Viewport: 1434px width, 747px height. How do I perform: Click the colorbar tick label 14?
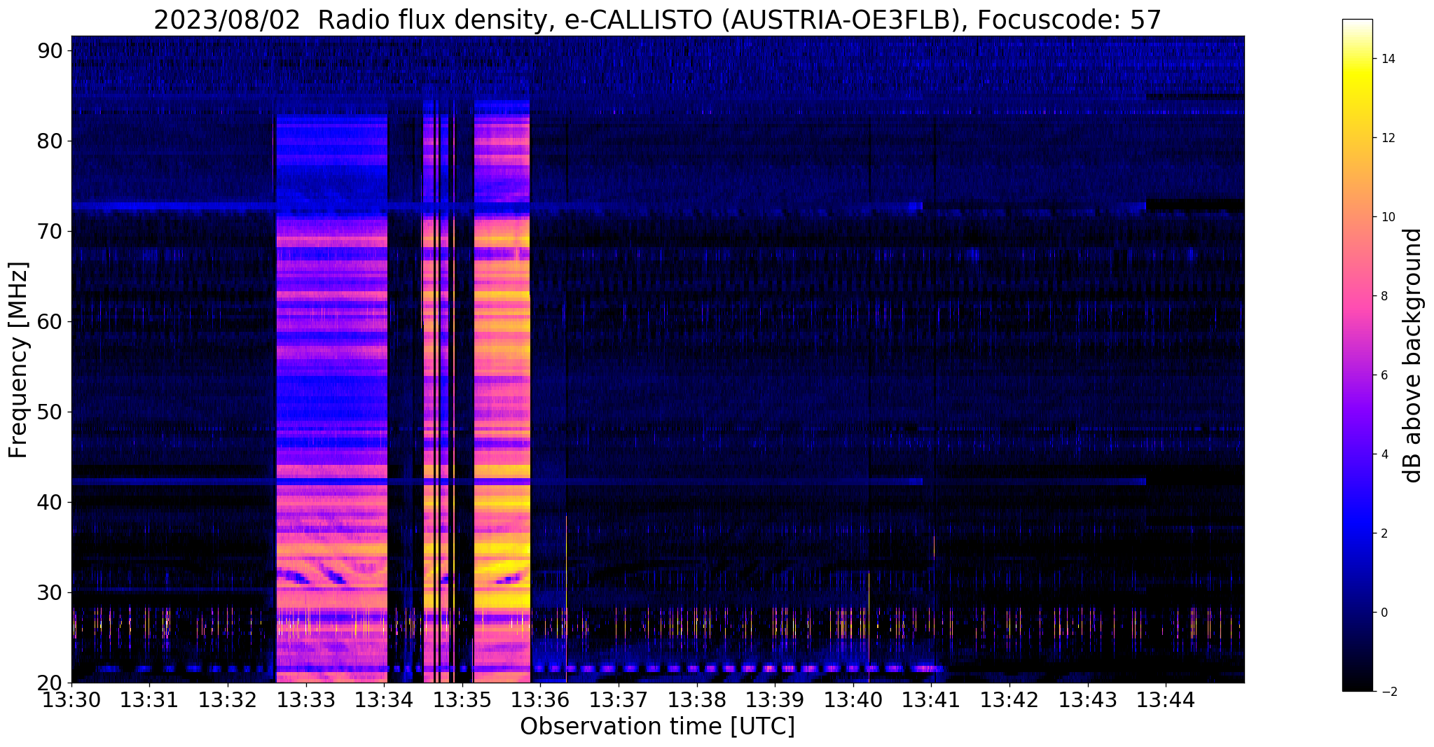point(1387,59)
